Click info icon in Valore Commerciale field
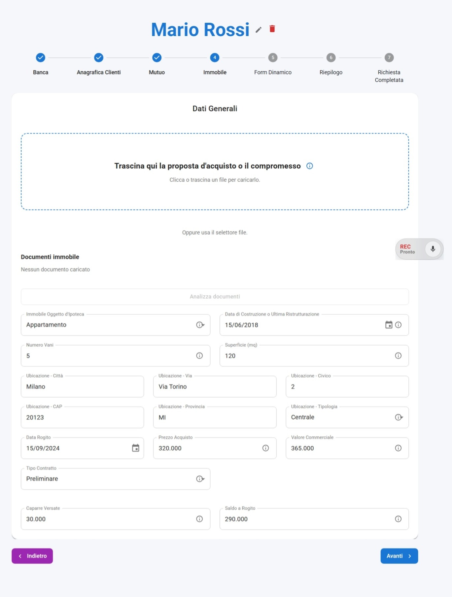 point(398,448)
